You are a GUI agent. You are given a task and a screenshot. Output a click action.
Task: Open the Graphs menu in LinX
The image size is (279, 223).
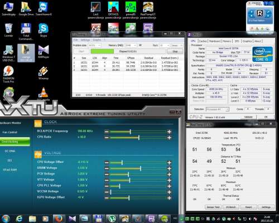click(x=97, y=40)
